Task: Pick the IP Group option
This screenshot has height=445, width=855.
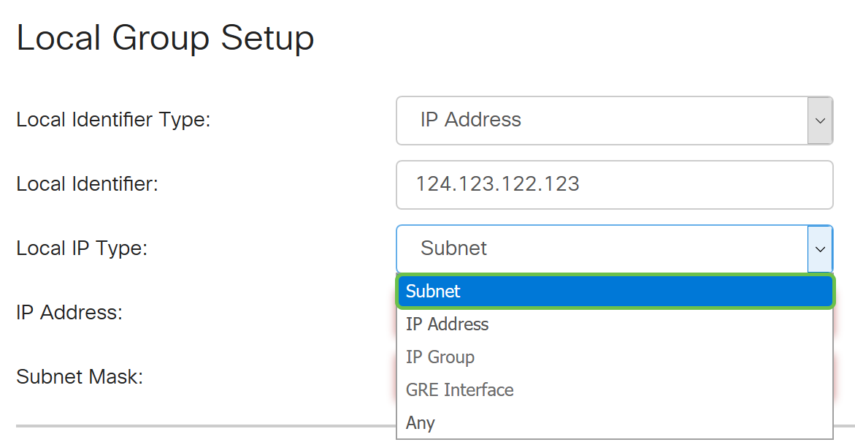Action: (440, 357)
